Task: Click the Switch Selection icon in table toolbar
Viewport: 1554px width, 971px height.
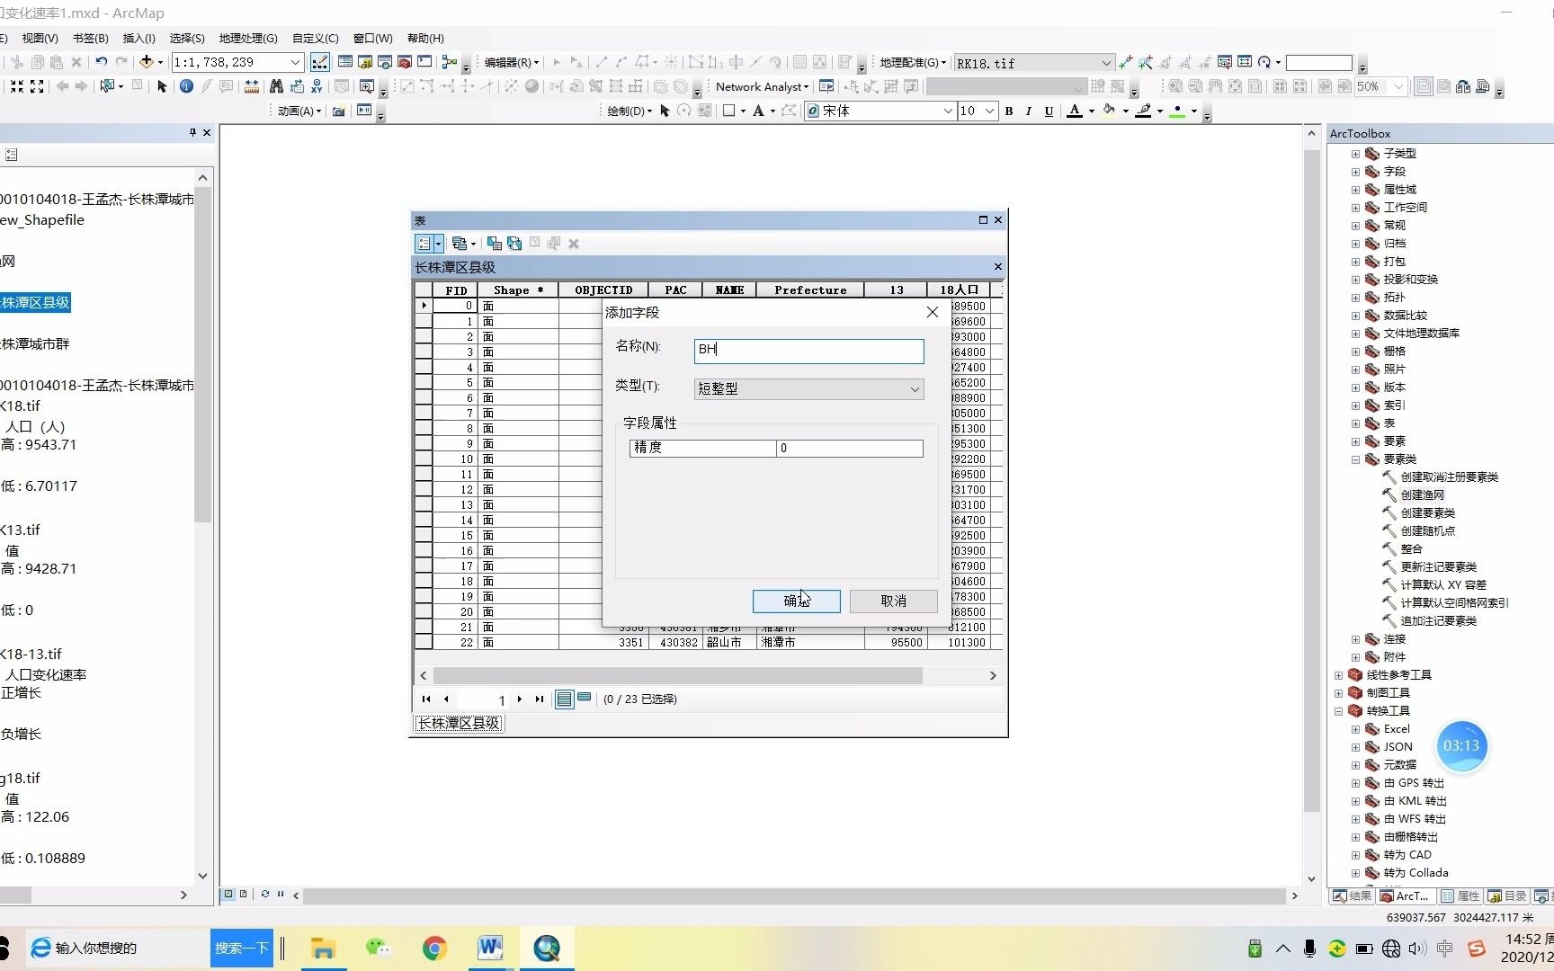Action: [x=514, y=244]
